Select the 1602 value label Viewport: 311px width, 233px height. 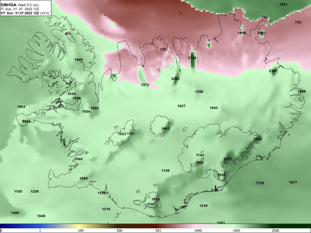coord(95,108)
